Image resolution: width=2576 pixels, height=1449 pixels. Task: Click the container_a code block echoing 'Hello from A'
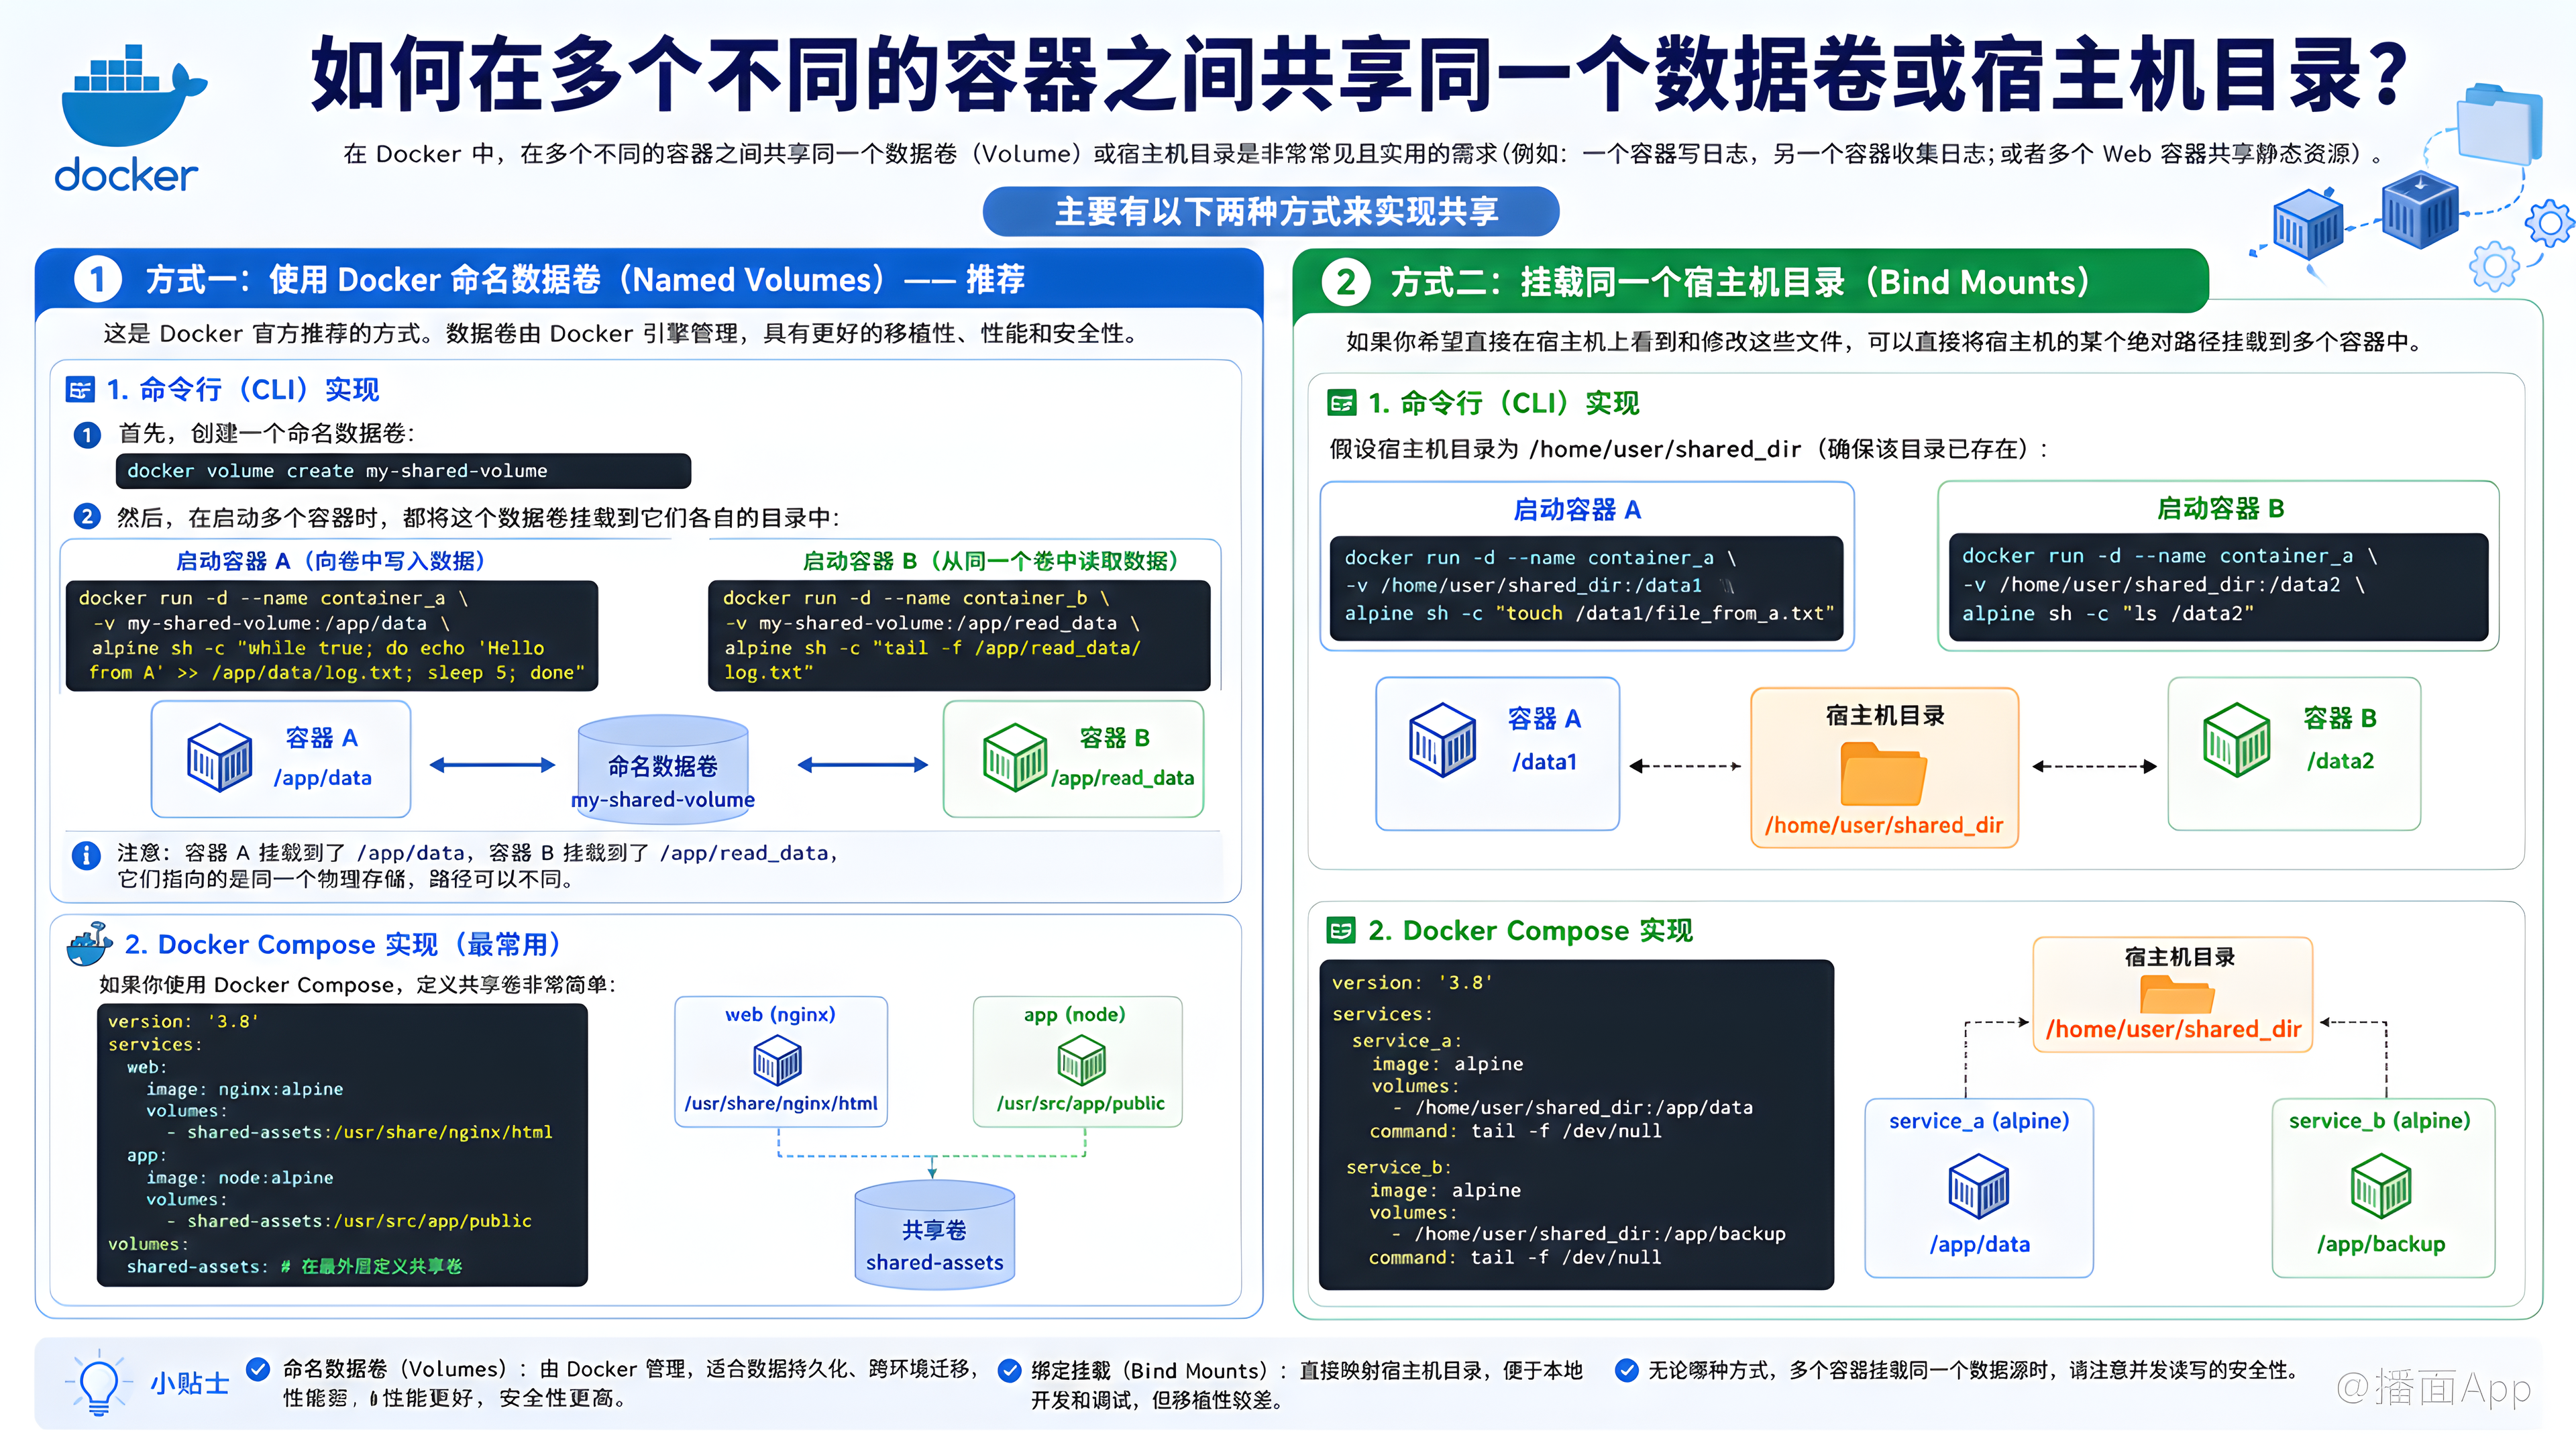point(332,635)
